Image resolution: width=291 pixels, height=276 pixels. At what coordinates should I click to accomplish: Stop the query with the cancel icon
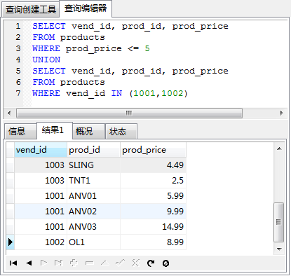165,263
